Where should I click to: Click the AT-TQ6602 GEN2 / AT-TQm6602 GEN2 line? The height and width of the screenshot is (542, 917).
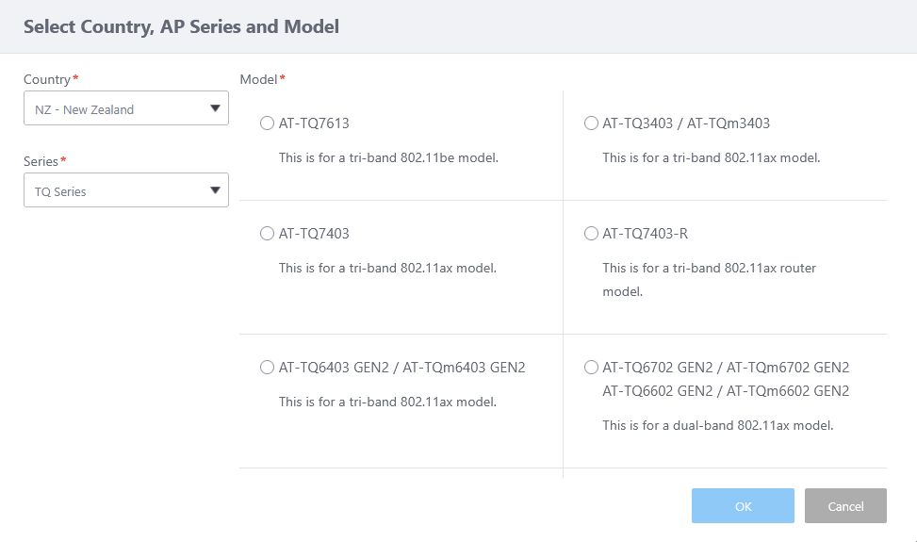click(726, 391)
